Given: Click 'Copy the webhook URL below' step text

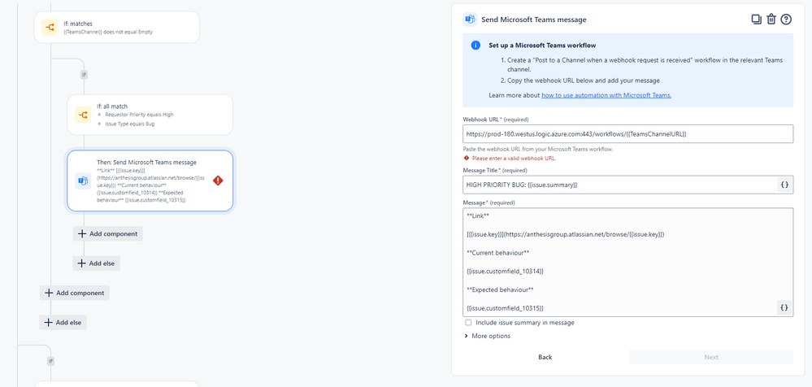Looking at the screenshot, I should [584, 80].
